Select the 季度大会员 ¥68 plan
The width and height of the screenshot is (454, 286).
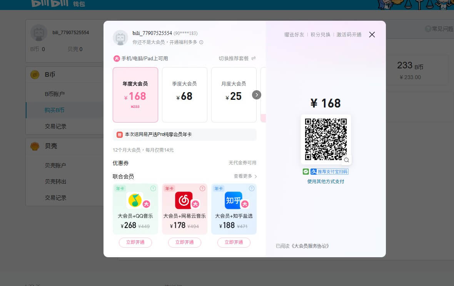[185, 94]
